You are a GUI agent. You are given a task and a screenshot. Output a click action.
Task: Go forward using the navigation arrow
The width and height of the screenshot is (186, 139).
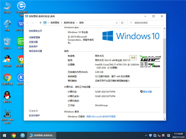tap(33, 23)
